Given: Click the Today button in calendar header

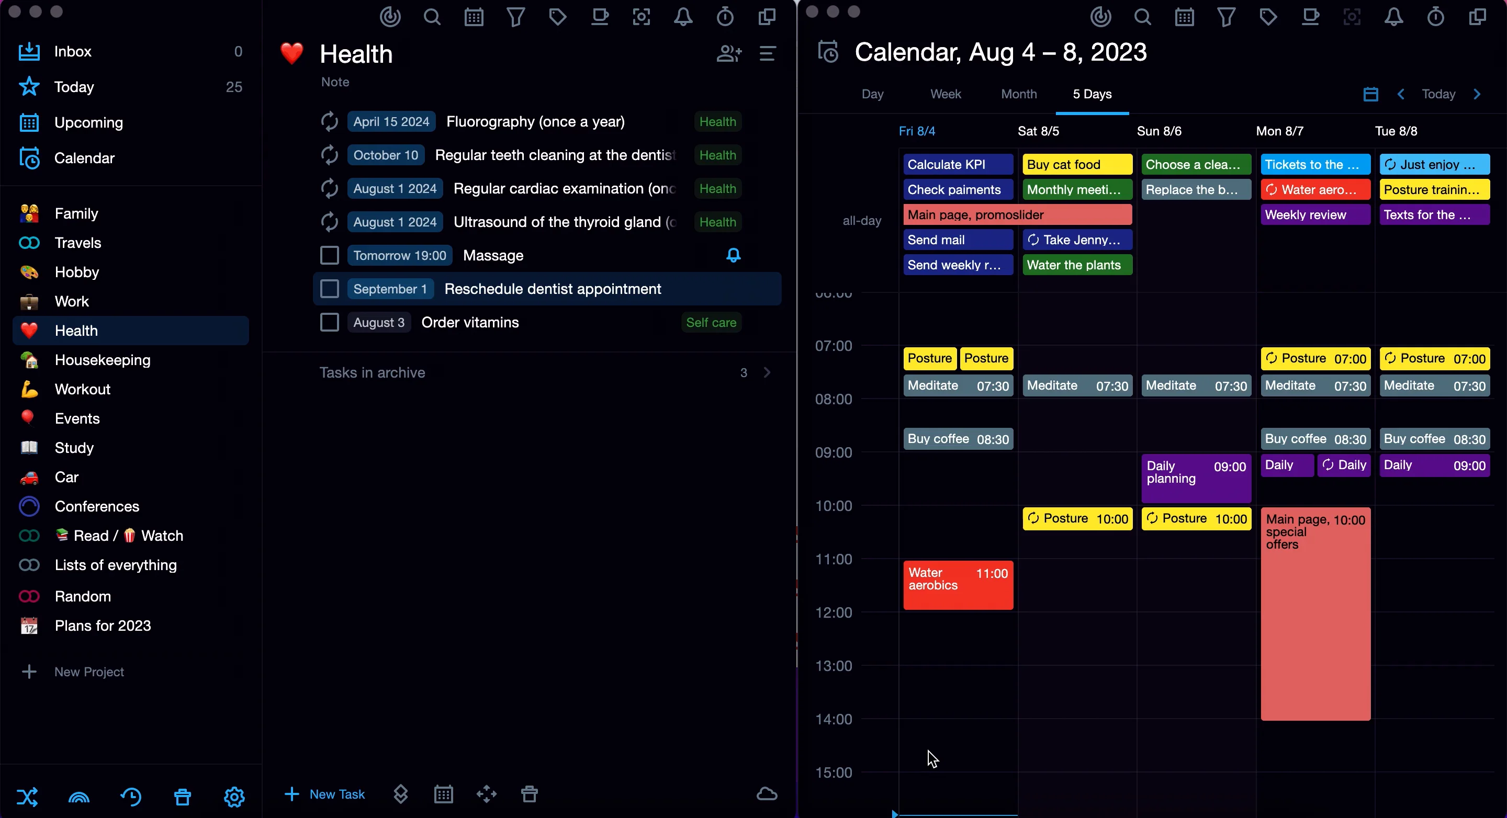Looking at the screenshot, I should (1438, 94).
